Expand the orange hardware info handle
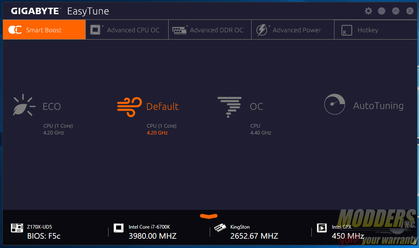This screenshot has height=248, width=419. [x=209, y=216]
